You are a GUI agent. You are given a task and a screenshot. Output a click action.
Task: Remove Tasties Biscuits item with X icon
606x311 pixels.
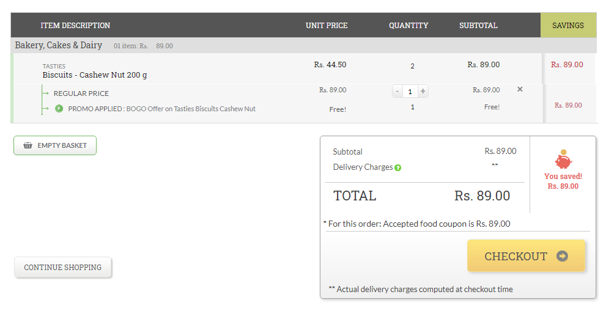click(x=520, y=89)
